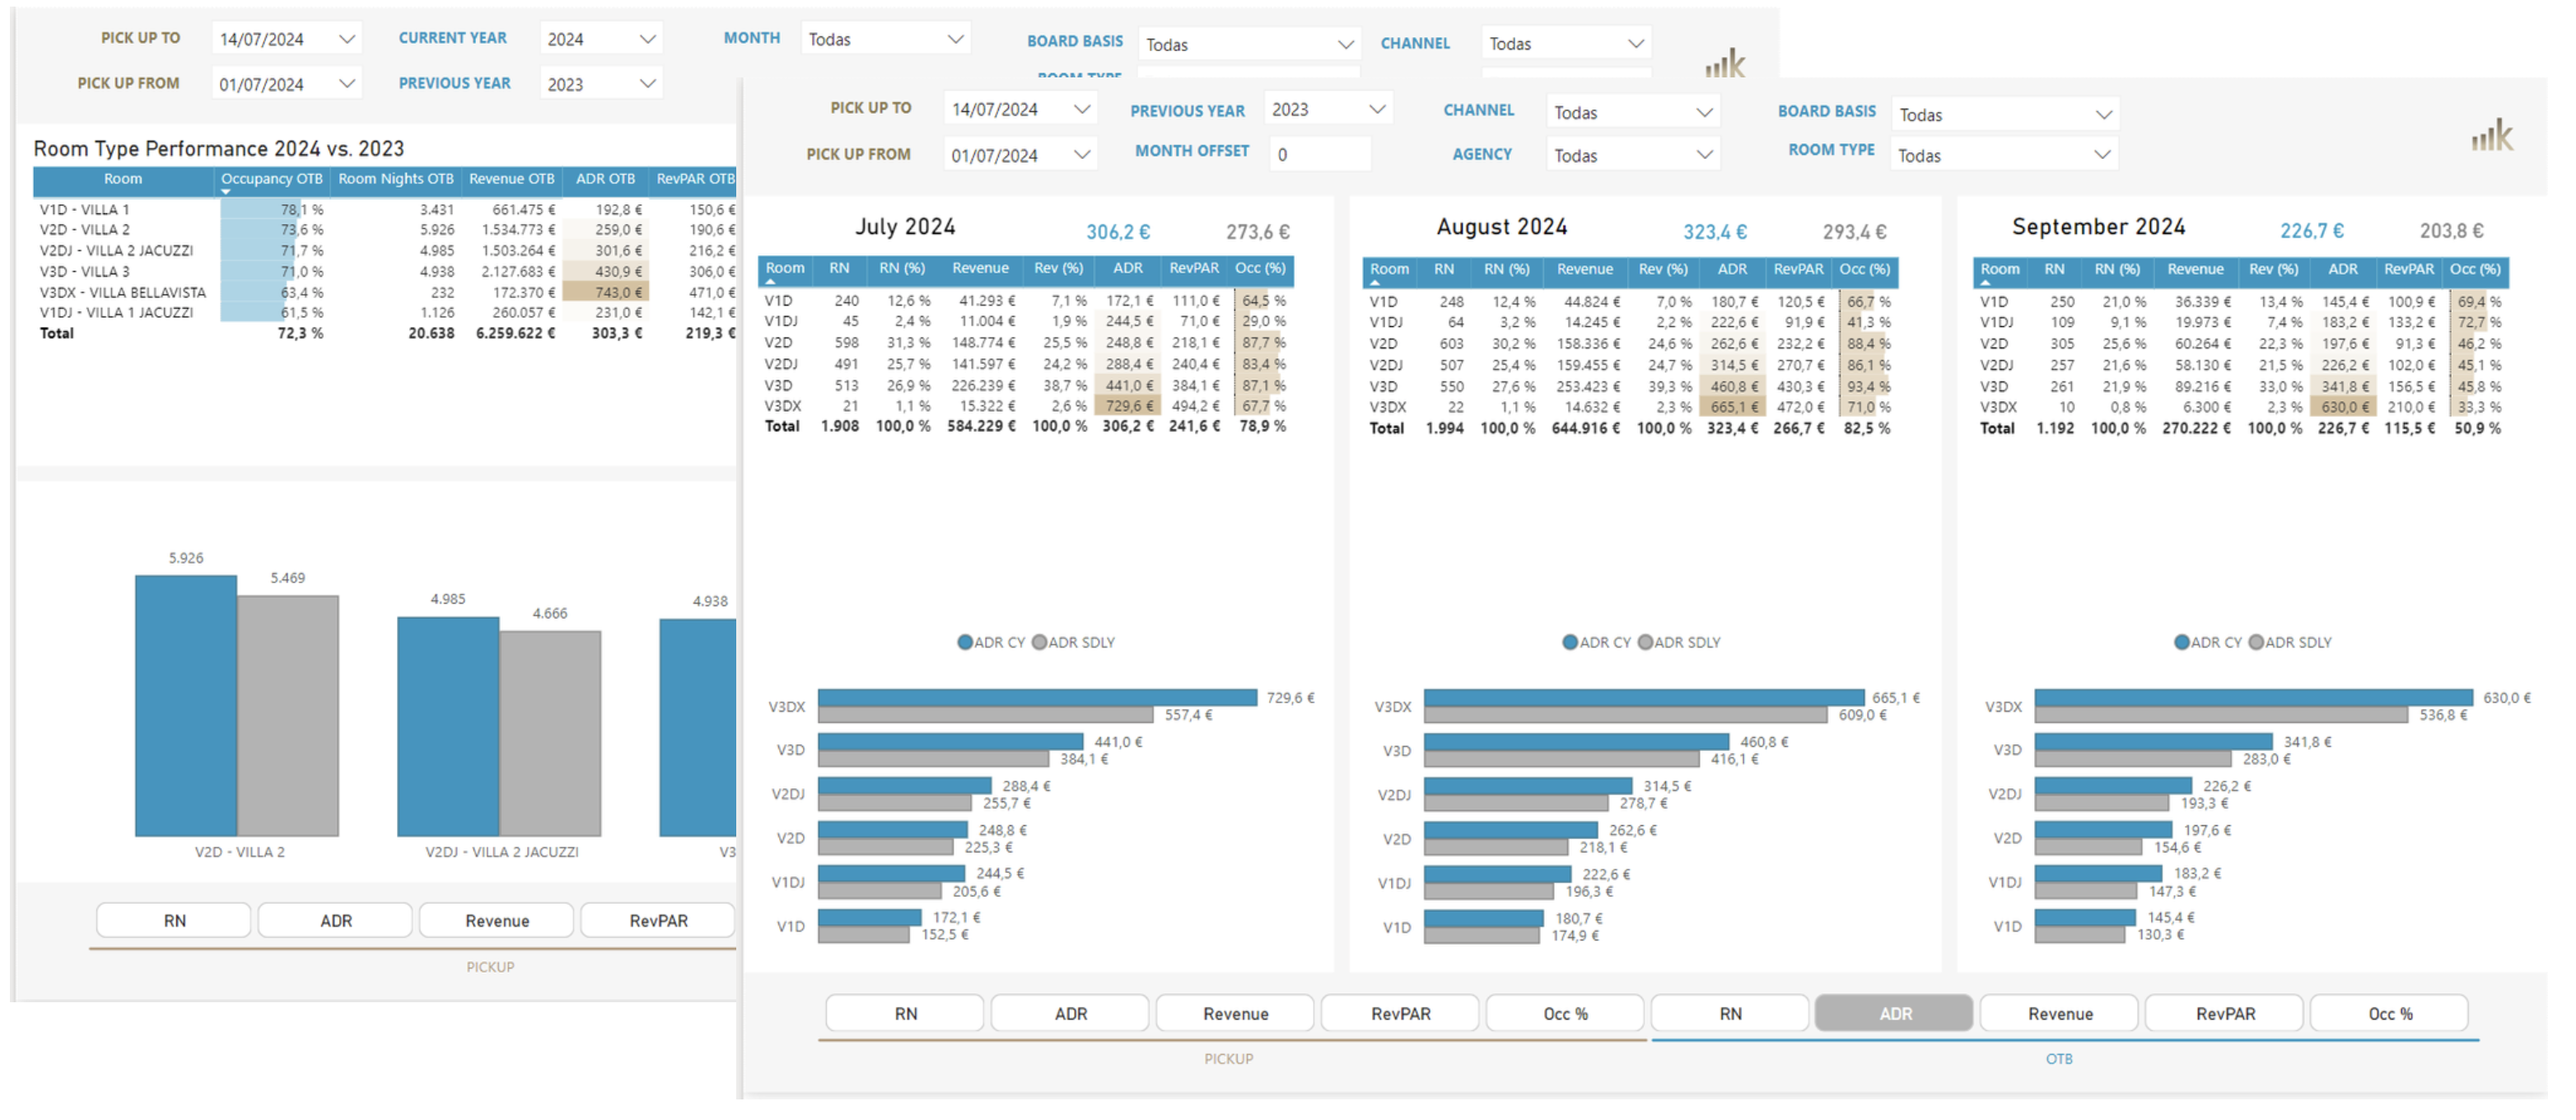Select the V3DX - VILLA BELLAVISTA row
Screen dimensions: 2576x1120
click(385, 292)
